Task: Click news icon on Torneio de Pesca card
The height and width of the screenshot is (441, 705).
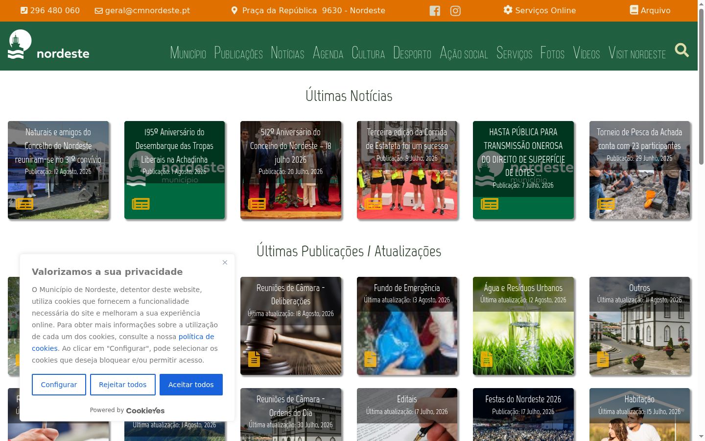Action: click(606, 204)
